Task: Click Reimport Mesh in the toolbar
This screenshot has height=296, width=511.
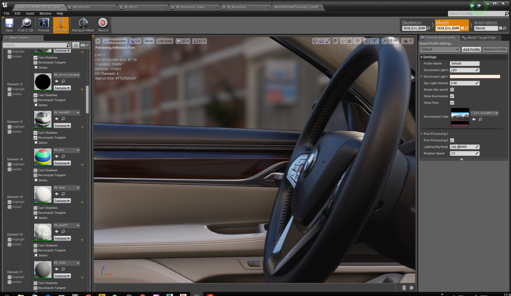Action: 83,25
